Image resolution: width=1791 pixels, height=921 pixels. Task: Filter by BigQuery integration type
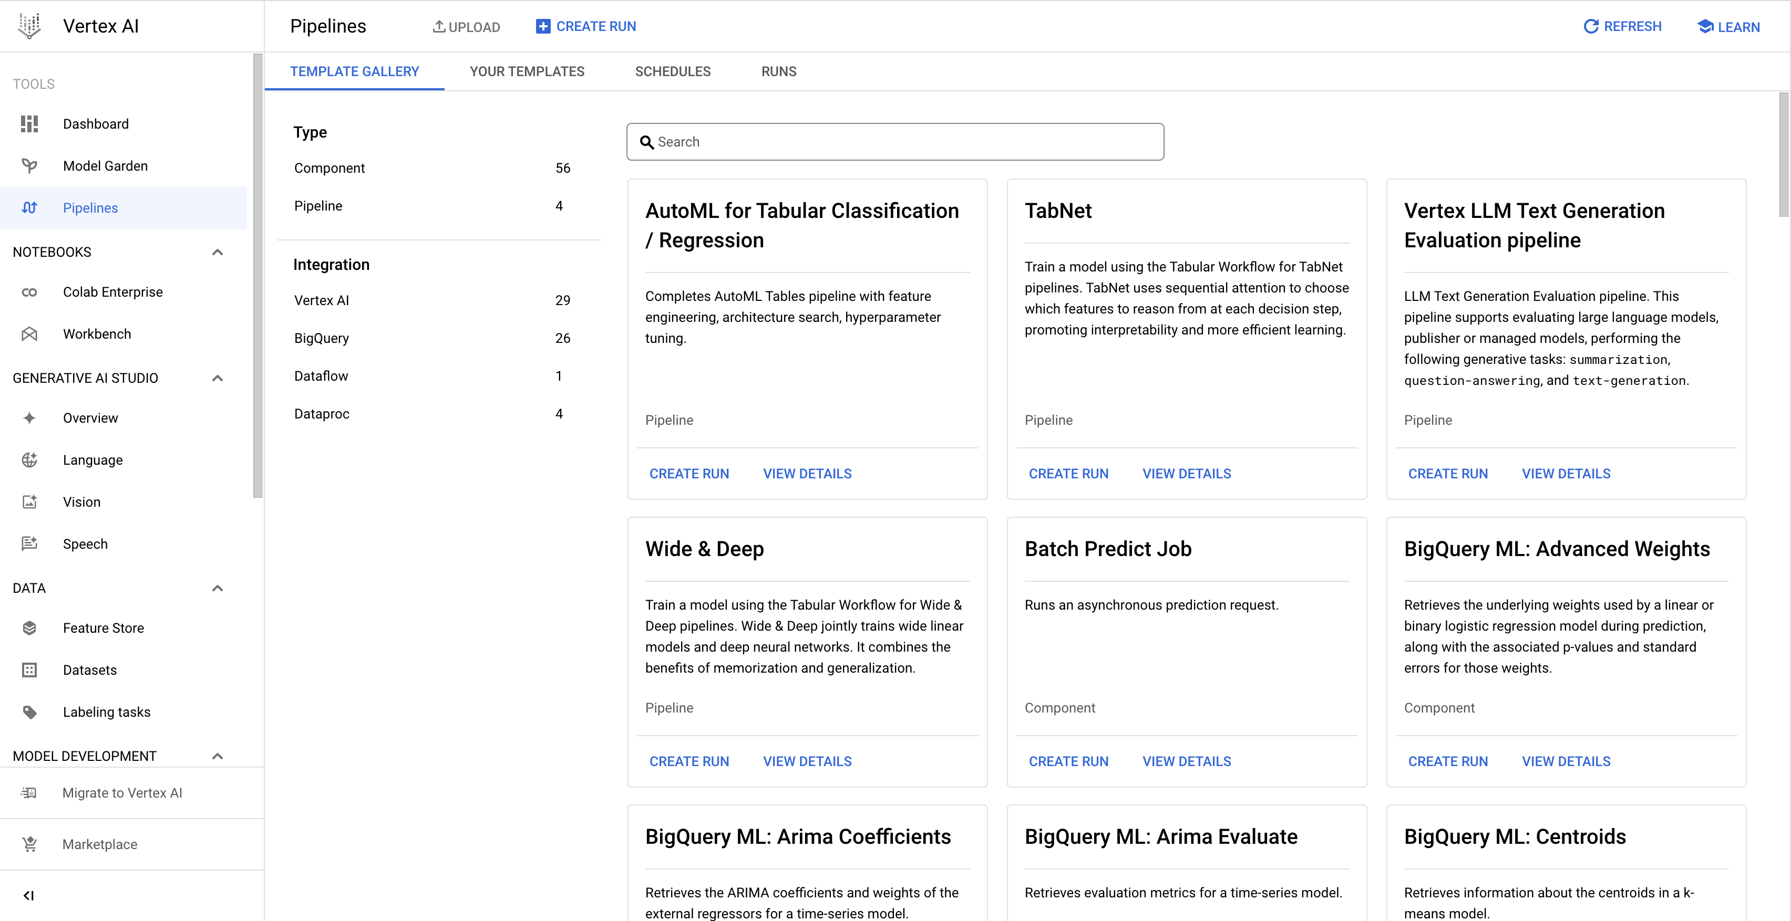point(323,338)
